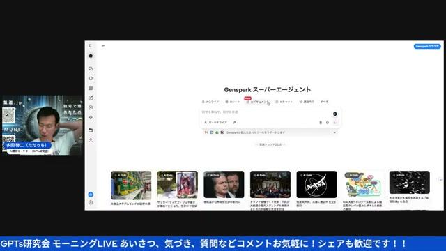446x251 pixels.
Task: Click the attachment clip icon in the prompt box
Action: click(x=321, y=123)
